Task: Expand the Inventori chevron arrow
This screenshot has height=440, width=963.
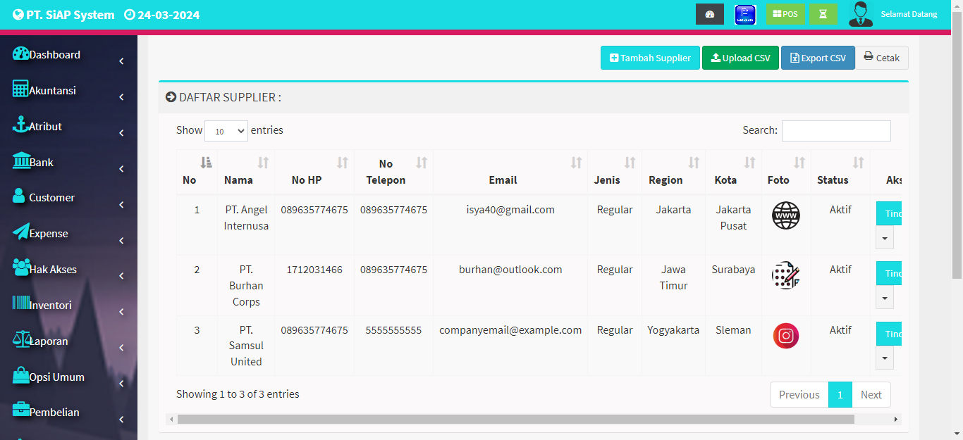Action: (x=121, y=313)
